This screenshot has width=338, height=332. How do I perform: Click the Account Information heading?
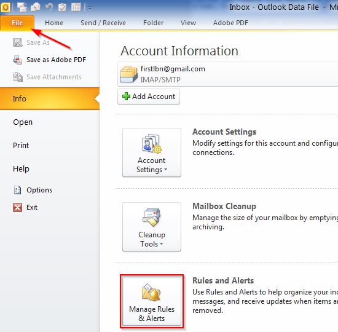[x=179, y=51]
